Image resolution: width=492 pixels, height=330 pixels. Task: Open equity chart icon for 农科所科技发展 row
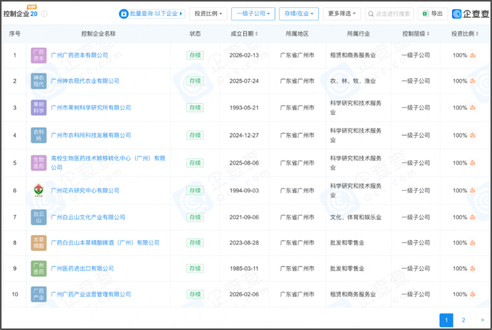(472, 136)
